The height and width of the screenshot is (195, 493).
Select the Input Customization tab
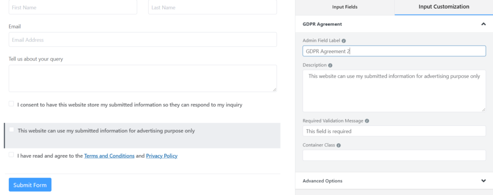pyautogui.click(x=444, y=7)
